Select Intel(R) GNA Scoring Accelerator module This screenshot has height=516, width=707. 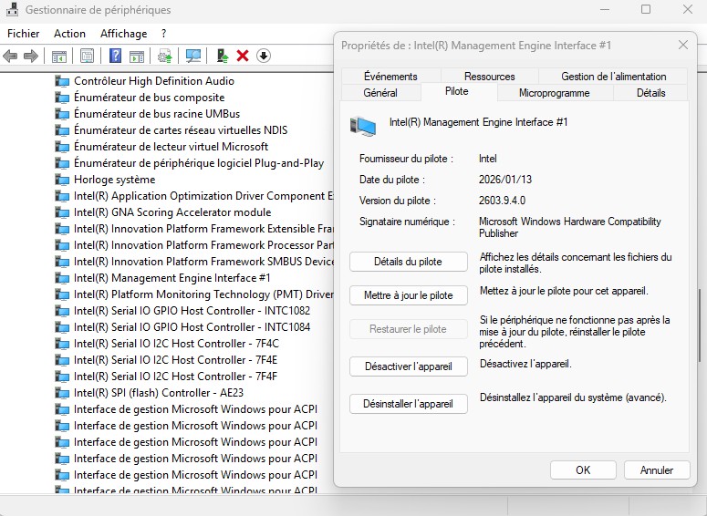click(x=172, y=212)
